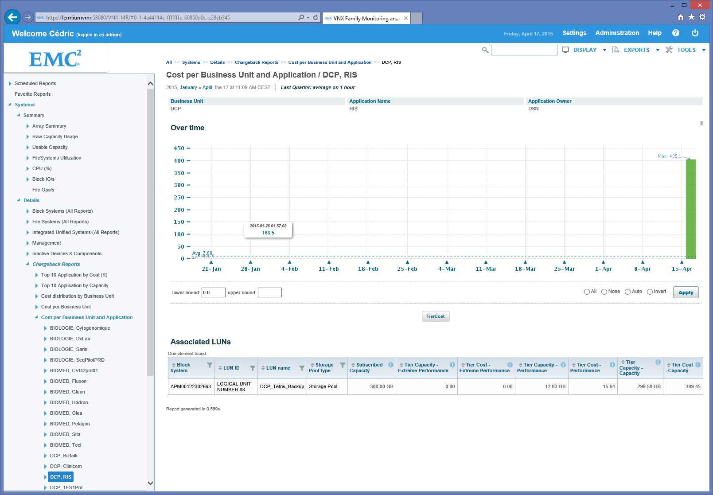The image size is (713, 495).
Task: Click the green bar in the chart
Action: tap(690, 208)
